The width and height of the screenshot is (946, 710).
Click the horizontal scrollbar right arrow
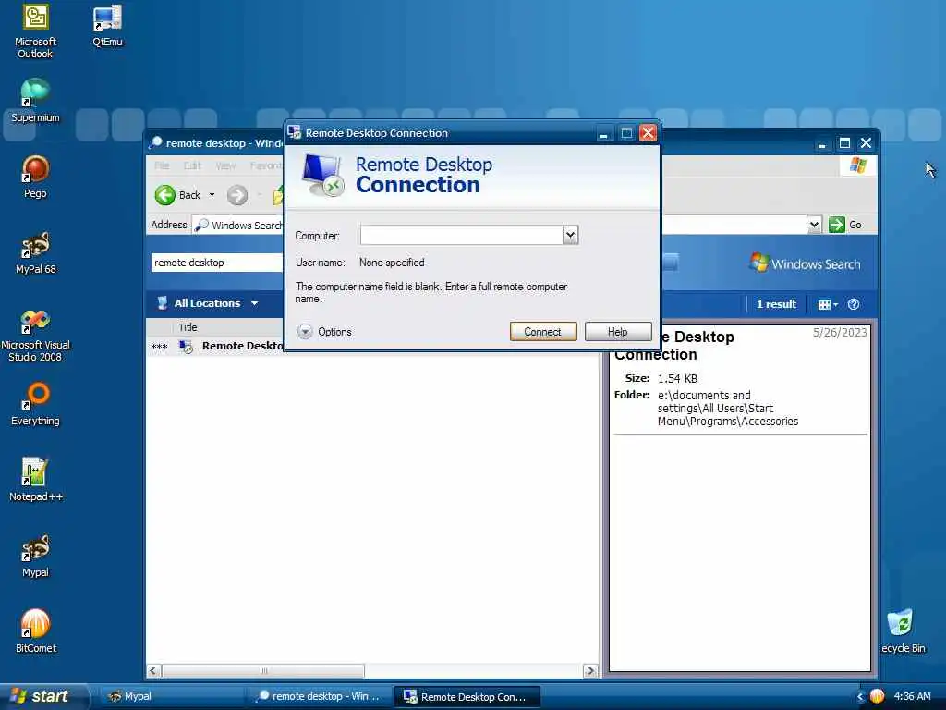click(590, 671)
